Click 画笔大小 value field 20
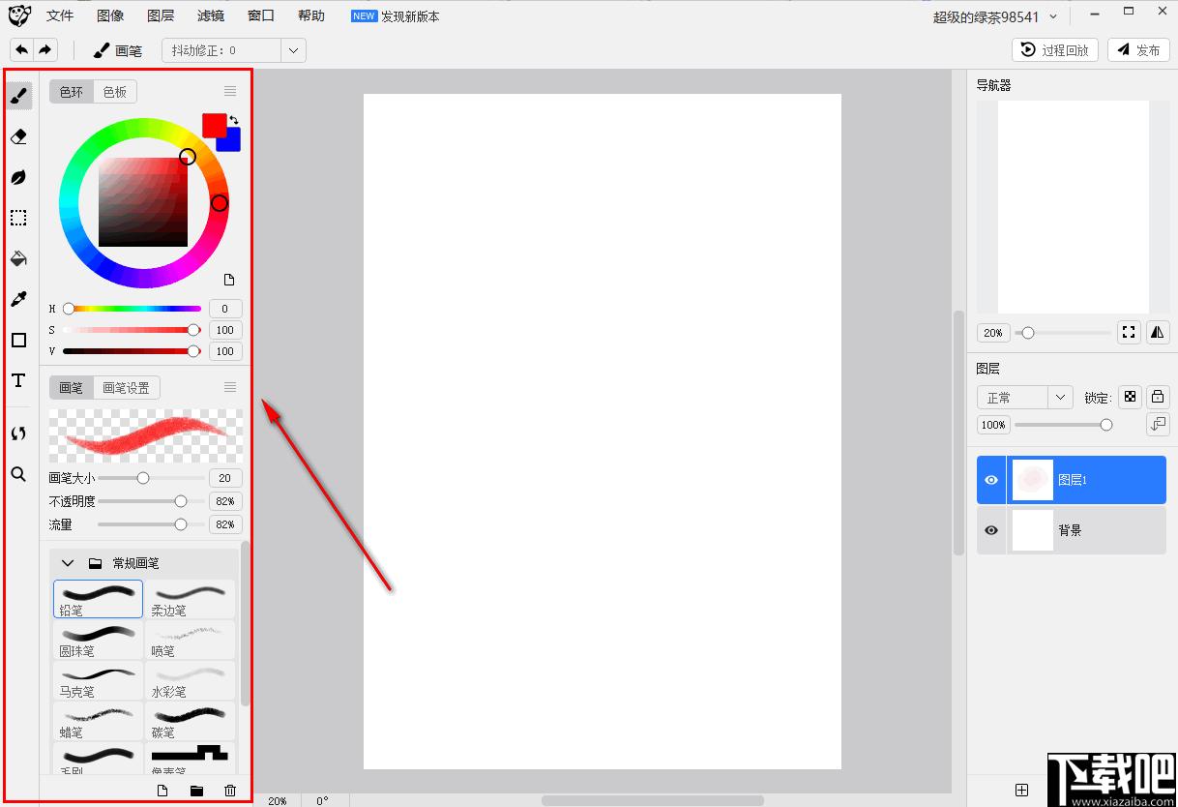Image resolution: width=1178 pixels, height=807 pixels. [x=225, y=478]
